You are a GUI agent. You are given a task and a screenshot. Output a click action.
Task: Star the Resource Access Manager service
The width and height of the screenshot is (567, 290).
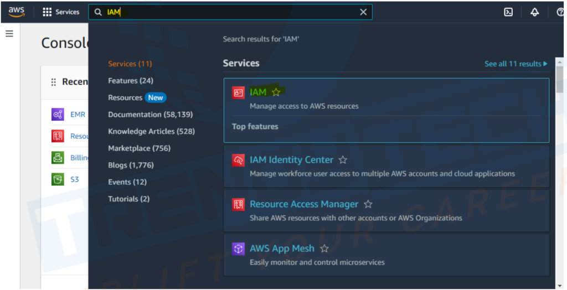[x=368, y=204]
